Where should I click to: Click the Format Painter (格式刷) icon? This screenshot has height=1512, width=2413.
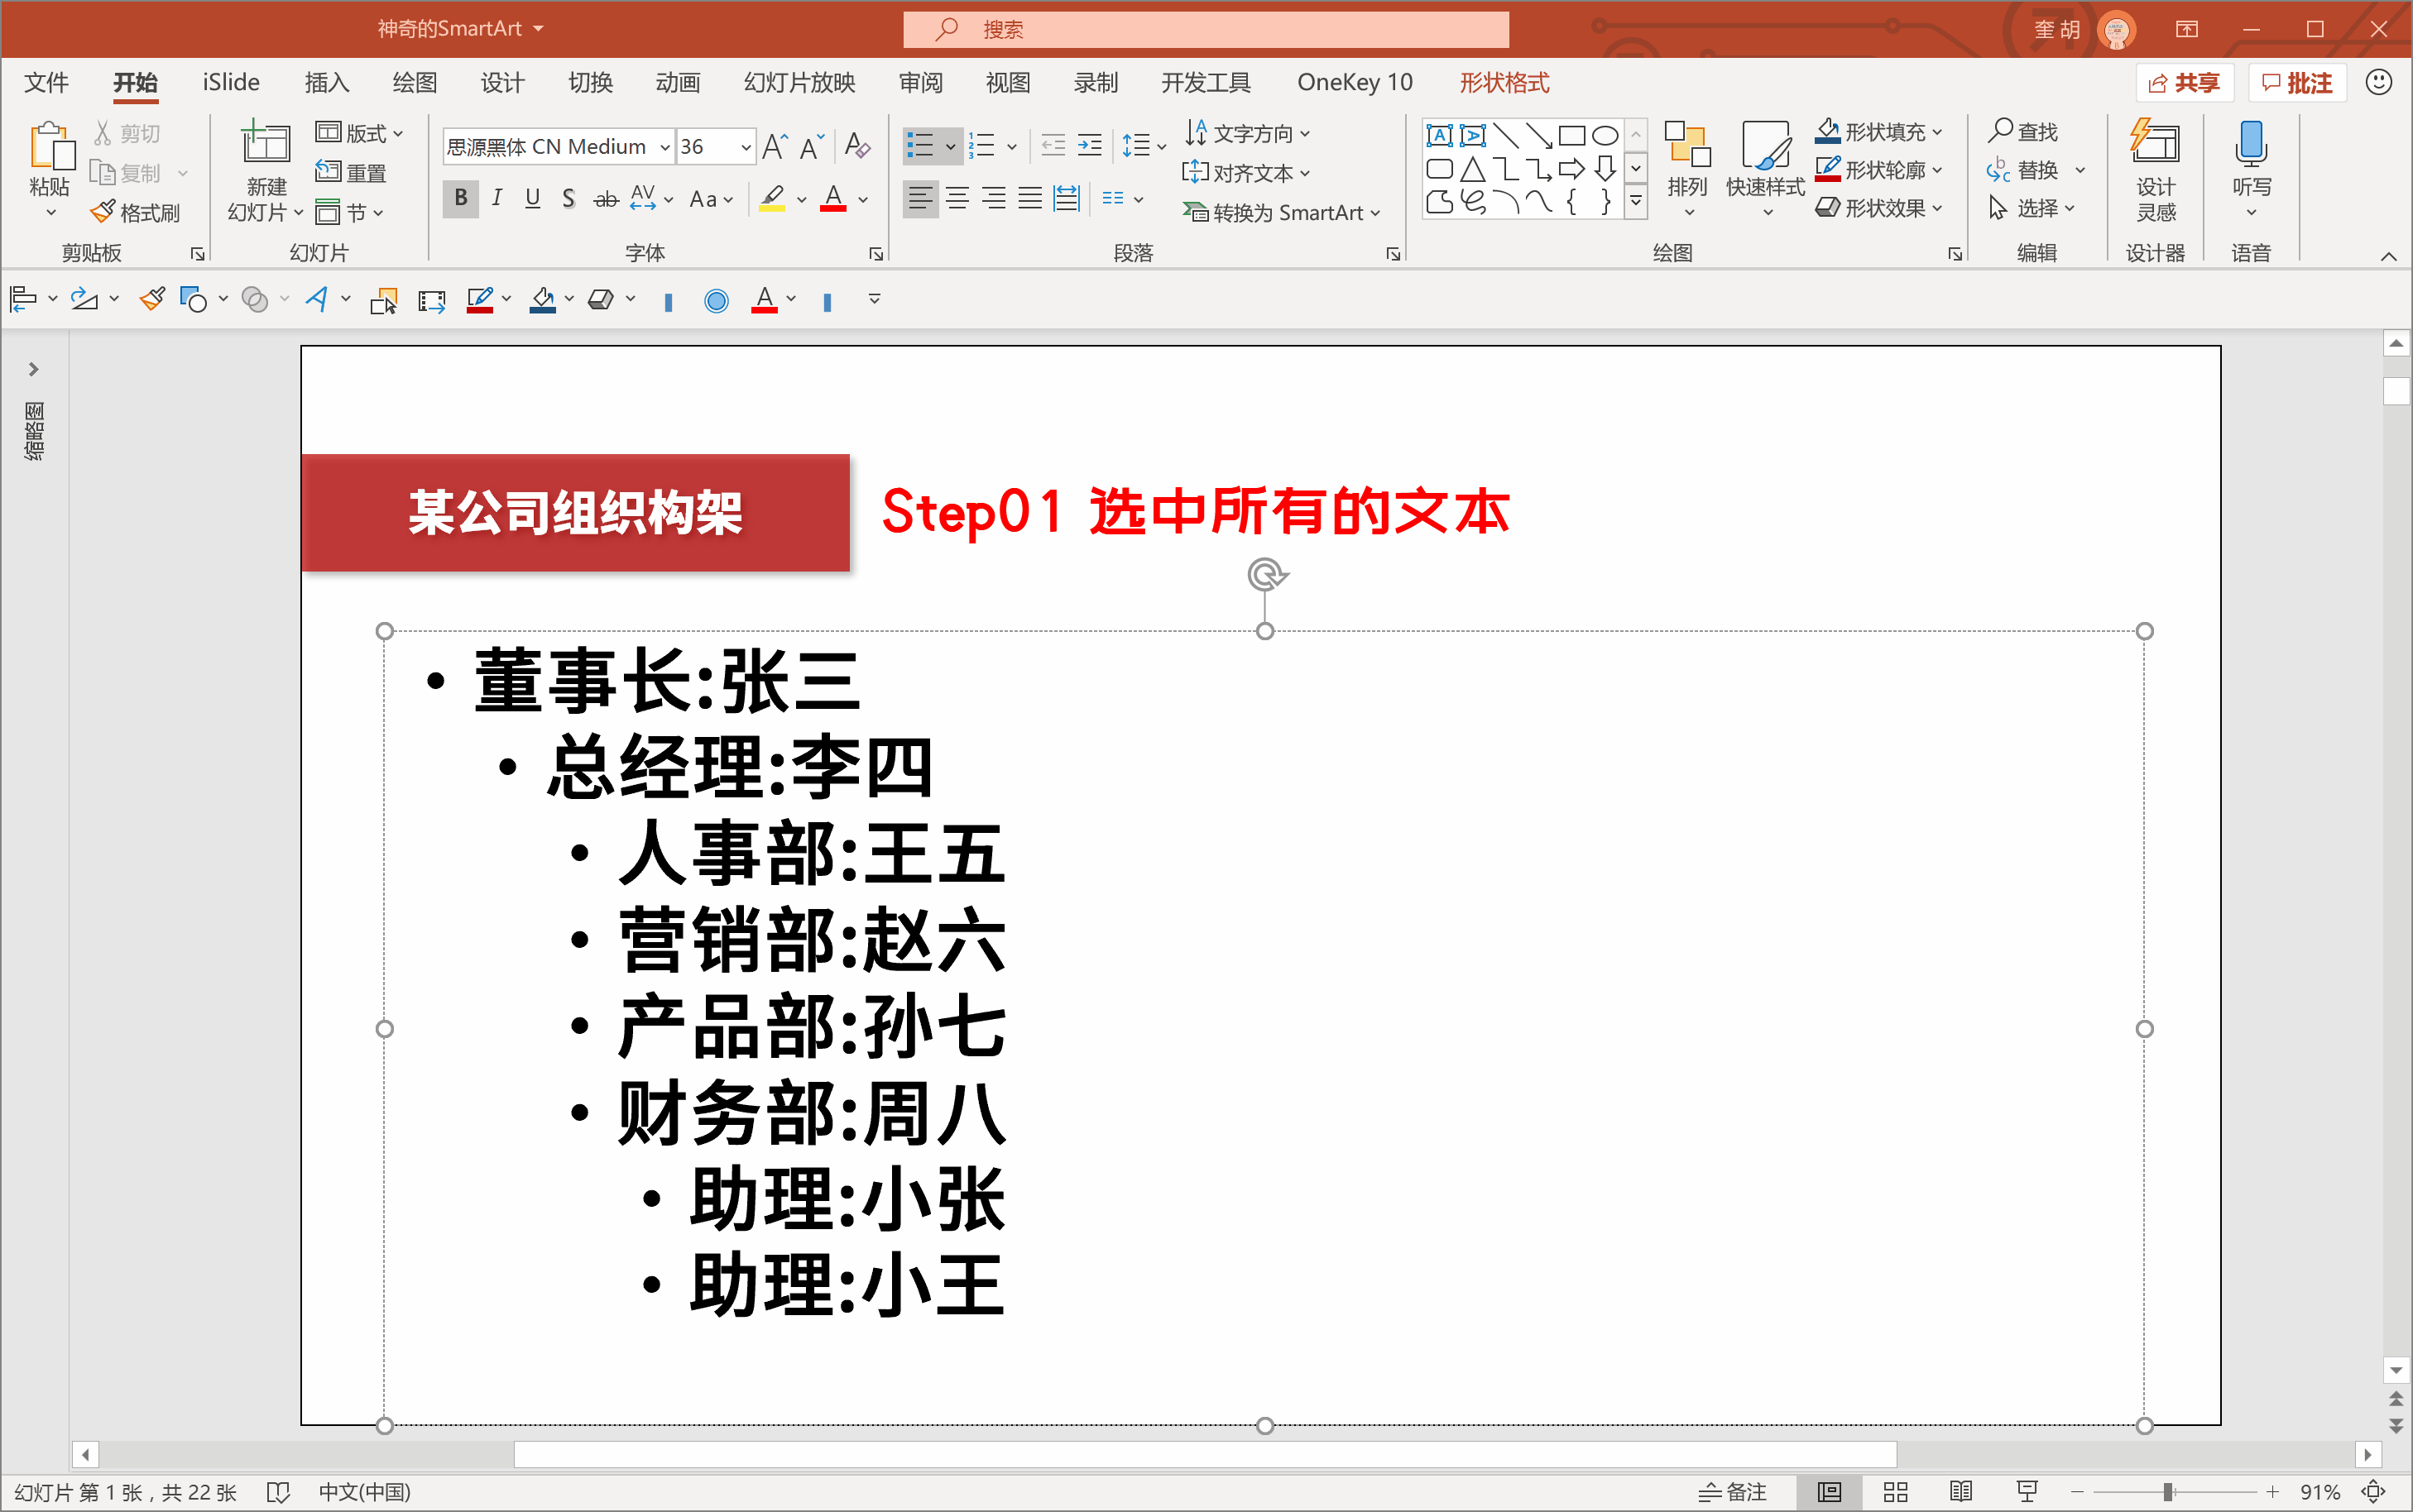103,212
